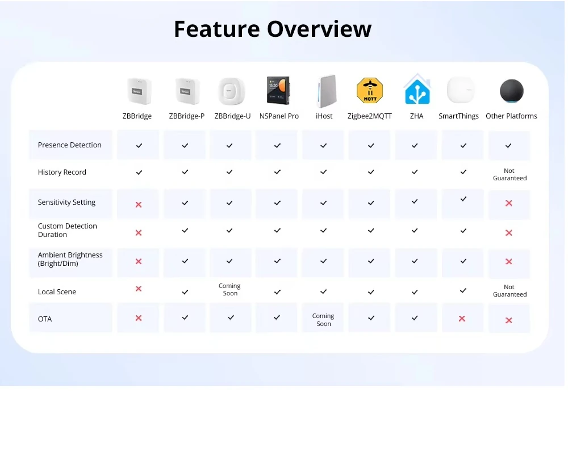The height and width of the screenshot is (457, 568).
Task: Click the OTA row label
Action: point(45,319)
